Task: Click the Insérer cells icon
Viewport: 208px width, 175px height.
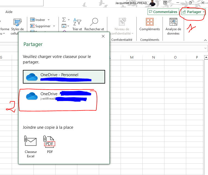Action: (x=32, y=20)
